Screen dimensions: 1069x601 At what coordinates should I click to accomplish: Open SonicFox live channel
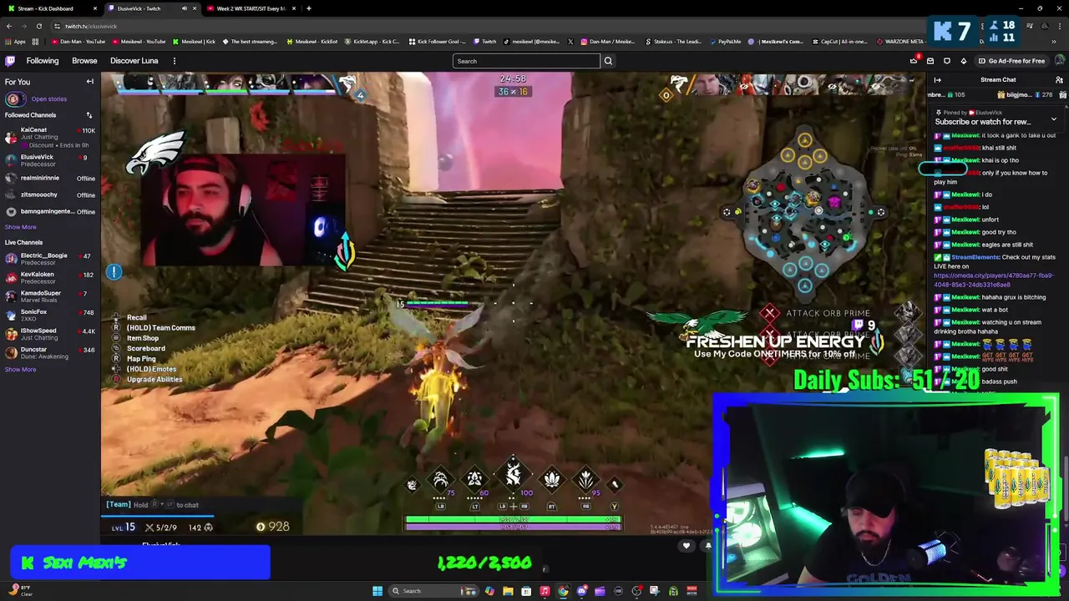point(50,315)
